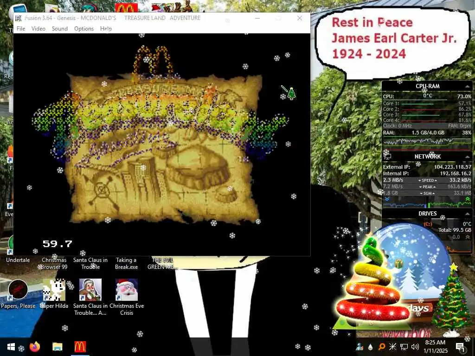Viewport: 475px width, 356px height.
Task: Open the Super Hilda desktop icon
Action: [54, 294]
